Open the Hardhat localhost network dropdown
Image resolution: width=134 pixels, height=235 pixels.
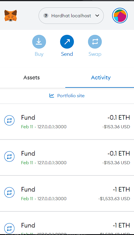point(71,16)
